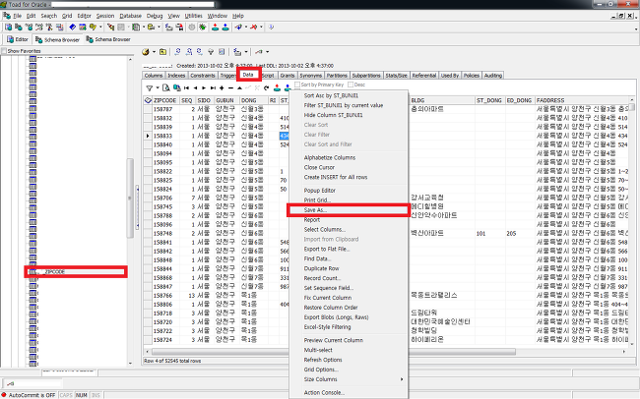The image size is (640, 399).
Task: Click the folder icon in schema browser toolbar
Action: [x=162, y=52]
